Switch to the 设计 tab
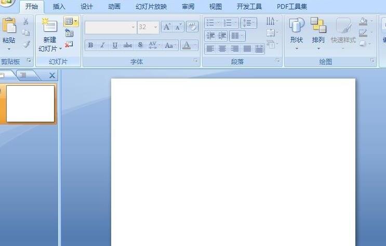Image resolution: width=386 pixels, height=246 pixels. 87,7
